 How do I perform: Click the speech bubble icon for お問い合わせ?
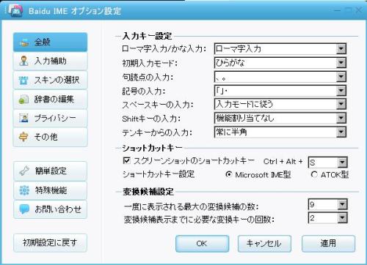point(24,209)
